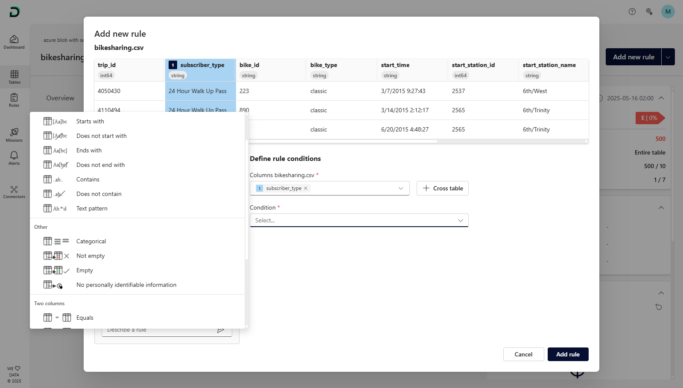Select 'Does not contain' condition option
Image resolution: width=683 pixels, height=388 pixels.
[x=99, y=194]
